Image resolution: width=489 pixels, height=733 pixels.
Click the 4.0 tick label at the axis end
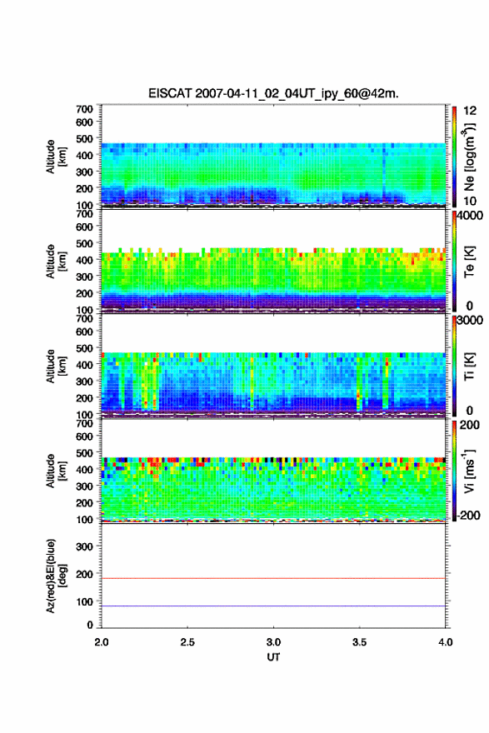coord(446,642)
